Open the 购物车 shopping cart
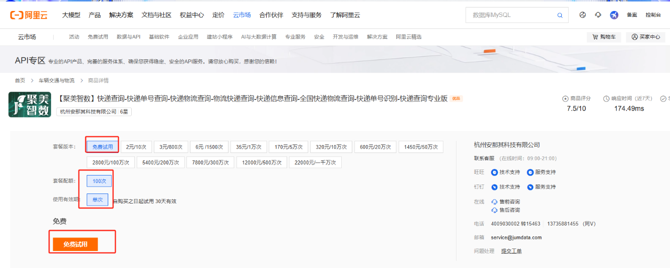Viewport: 670px width, 268px height. pyautogui.click(x=603, y=37)
